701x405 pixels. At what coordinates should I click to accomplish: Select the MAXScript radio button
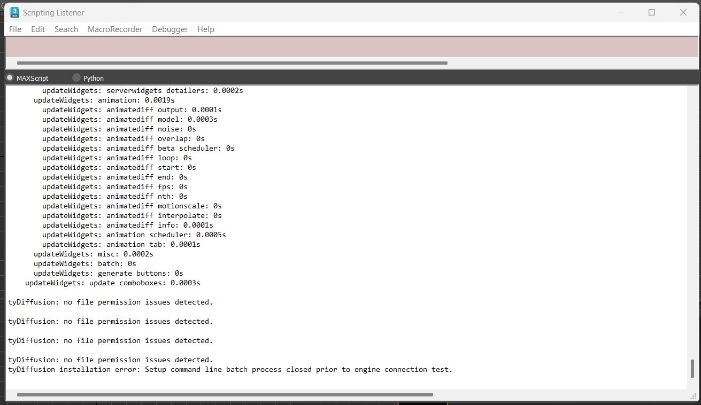10,78
